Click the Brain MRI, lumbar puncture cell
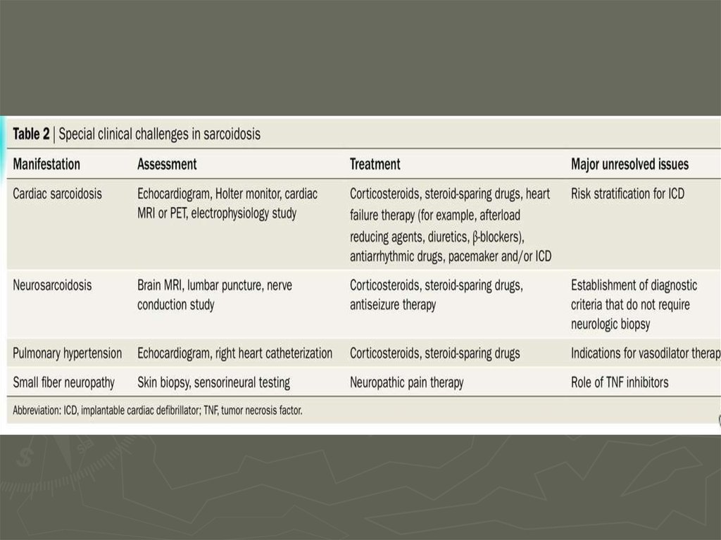This screenshot has width=721, height=540. pos(215,295)
